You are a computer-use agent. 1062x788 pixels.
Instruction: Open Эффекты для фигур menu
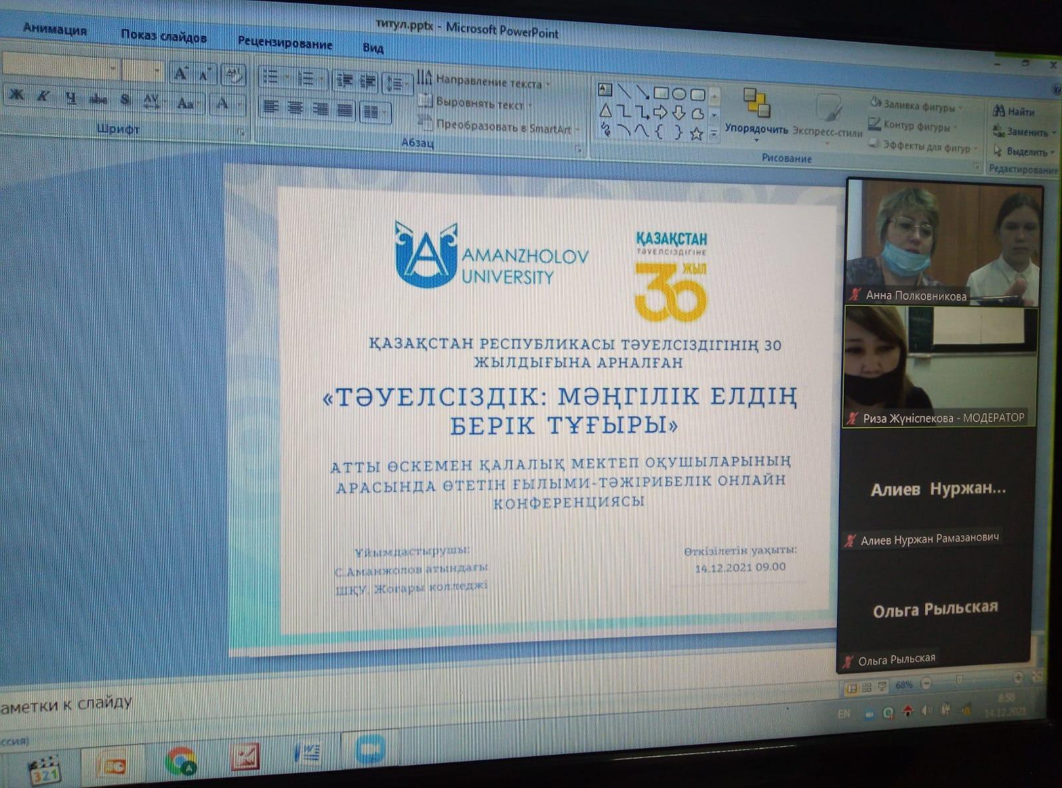924,146
